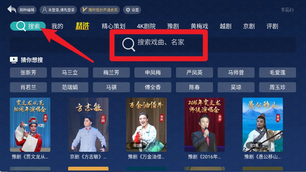Select the 马三立 suggestion tag
Image resolution: width=306 pixels, height=172 pixels.
[70, 72]
